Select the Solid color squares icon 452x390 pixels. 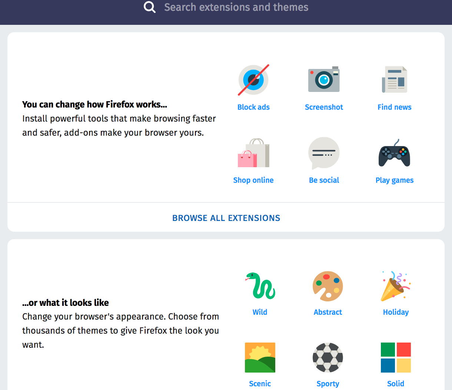tap(396, 357)
